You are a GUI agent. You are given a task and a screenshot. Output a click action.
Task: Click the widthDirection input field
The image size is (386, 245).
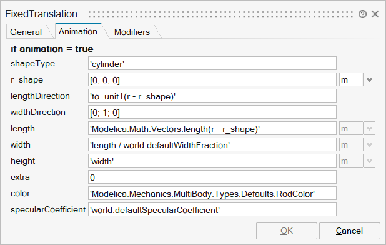point(212,112)
